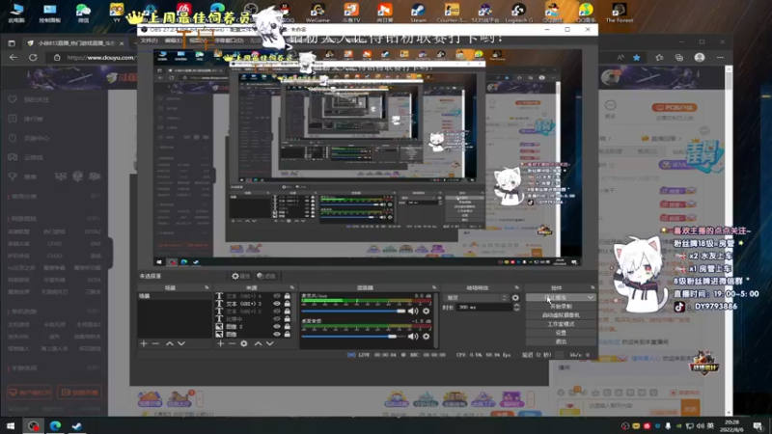772x434 pixels.
Task: Remove the selected source with the minus icon
Action: tap(232, 343)
